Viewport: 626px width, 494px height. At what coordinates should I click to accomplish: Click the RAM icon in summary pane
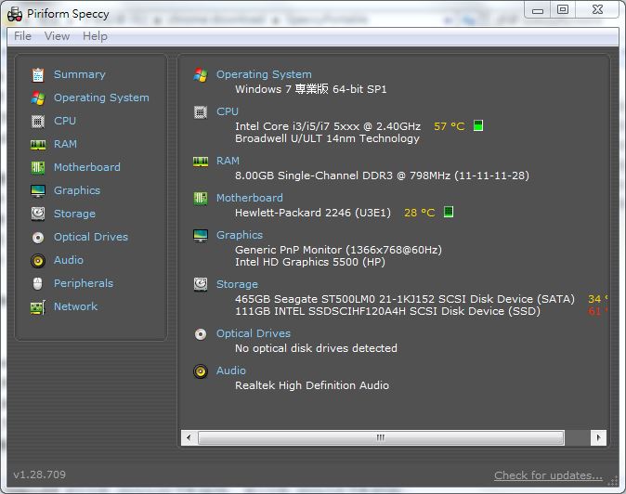pos(201,162)
